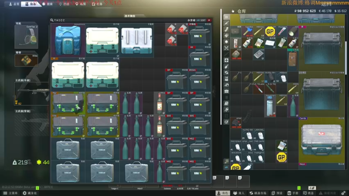
Task: Click the Kiba armband slot
Action: tap(26, 60)
